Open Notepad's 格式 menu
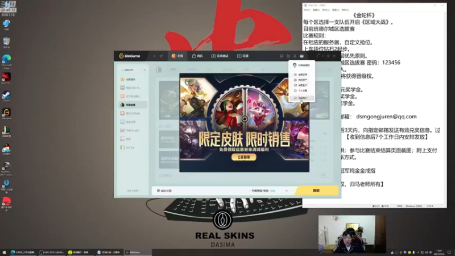Image resolution: width=455 pixels, height=256 pixels. [x=326, y=10]
